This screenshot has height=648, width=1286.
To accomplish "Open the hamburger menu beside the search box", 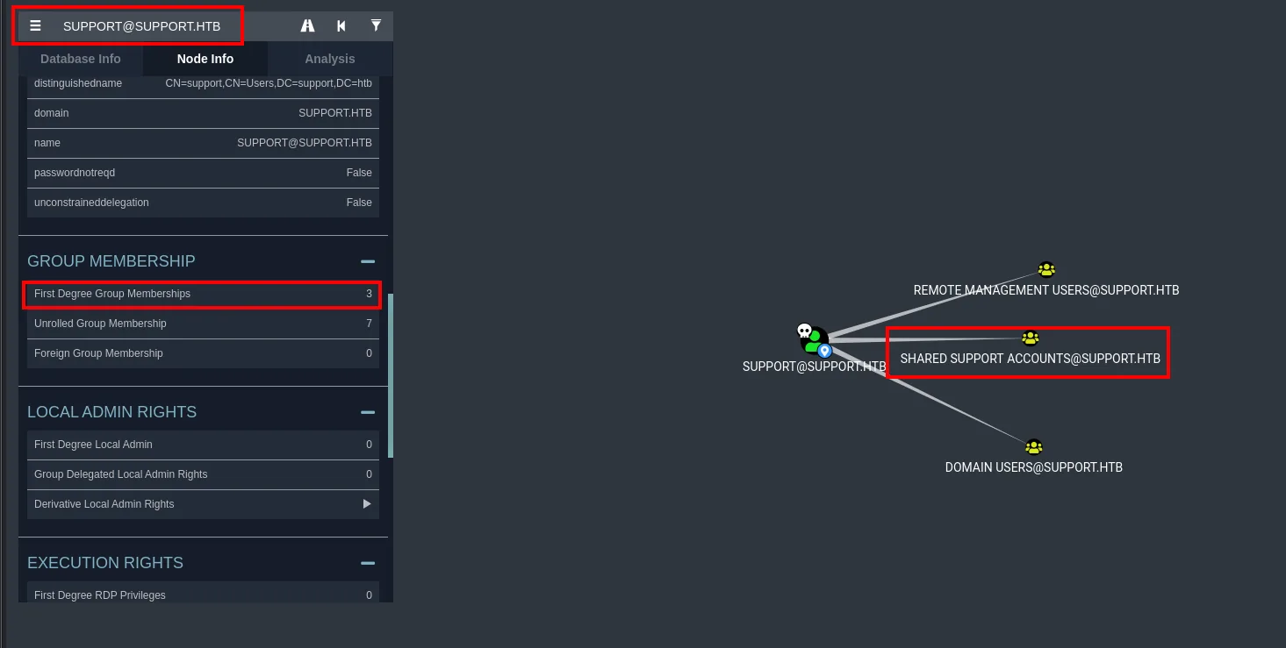I will click(35, 26).
